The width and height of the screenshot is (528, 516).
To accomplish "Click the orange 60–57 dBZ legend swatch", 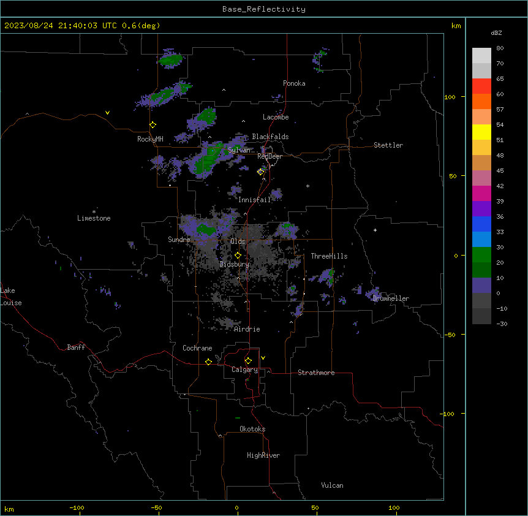I will coord(481,101).
